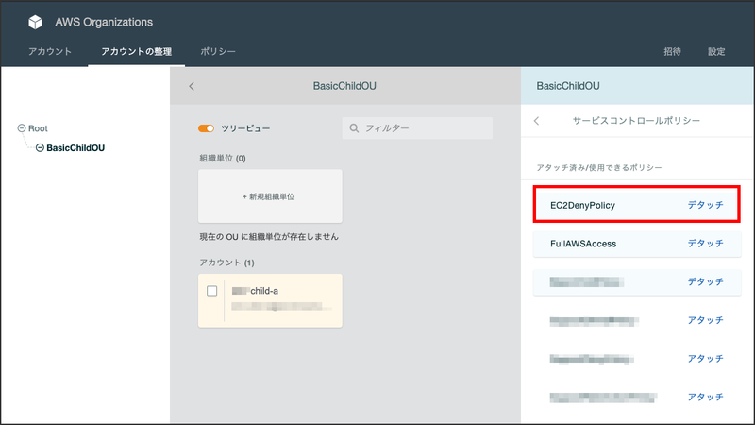Select Root label in tree
This screenshot has width=755, height=425.
[x=38, y=128]
